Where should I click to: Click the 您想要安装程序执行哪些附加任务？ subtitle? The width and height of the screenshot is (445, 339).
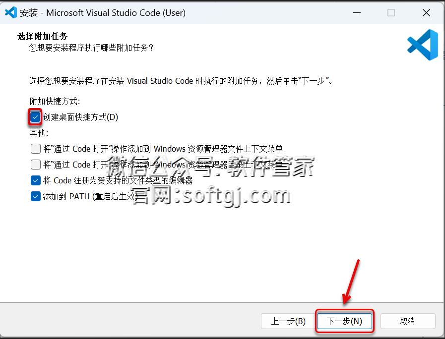point(91,48)
